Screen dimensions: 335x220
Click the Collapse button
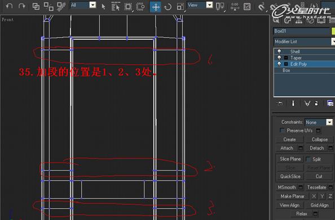pyautogui.click(x=320, y=140)
